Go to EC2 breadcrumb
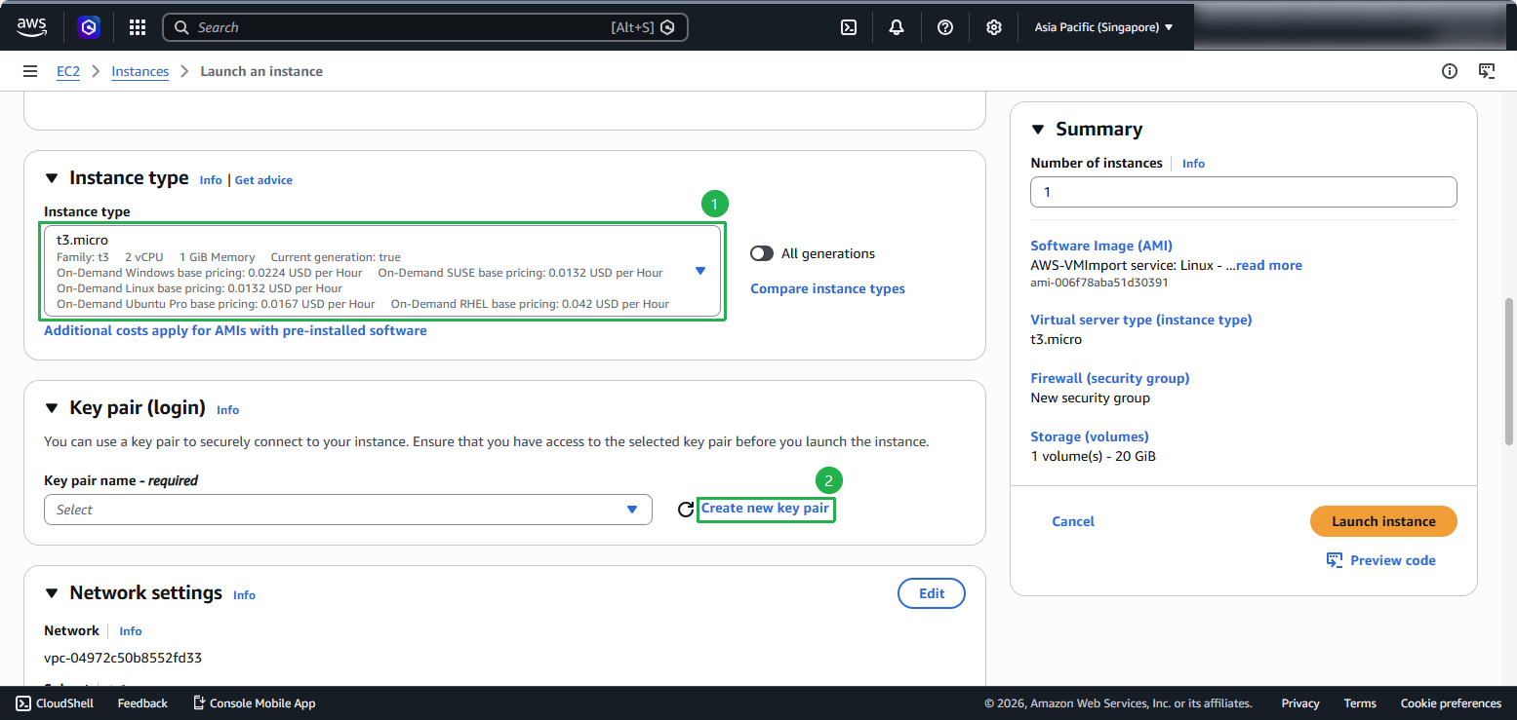Image resolution: width=1517 pixels, height=720 pixels. [x=68, y=71]
